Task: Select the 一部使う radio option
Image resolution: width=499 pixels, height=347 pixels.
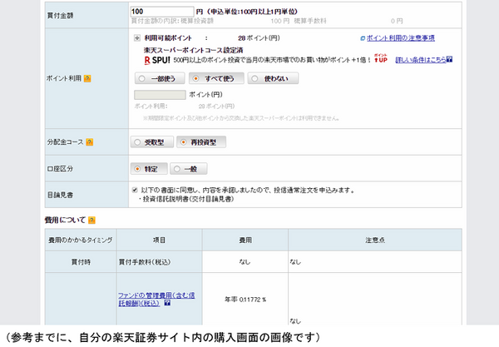Action: pyautogui.click(x=160, y=78)
